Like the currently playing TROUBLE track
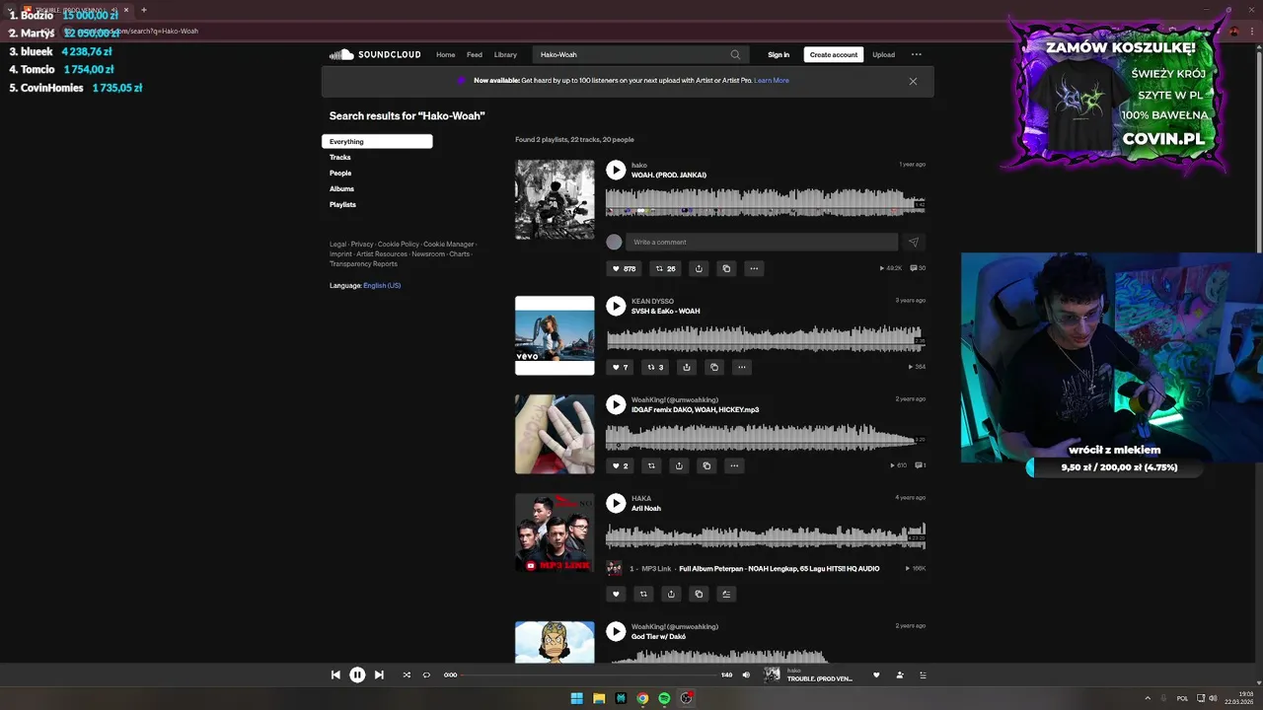Viewport: 1263px width, 710px height. [876, 675]
